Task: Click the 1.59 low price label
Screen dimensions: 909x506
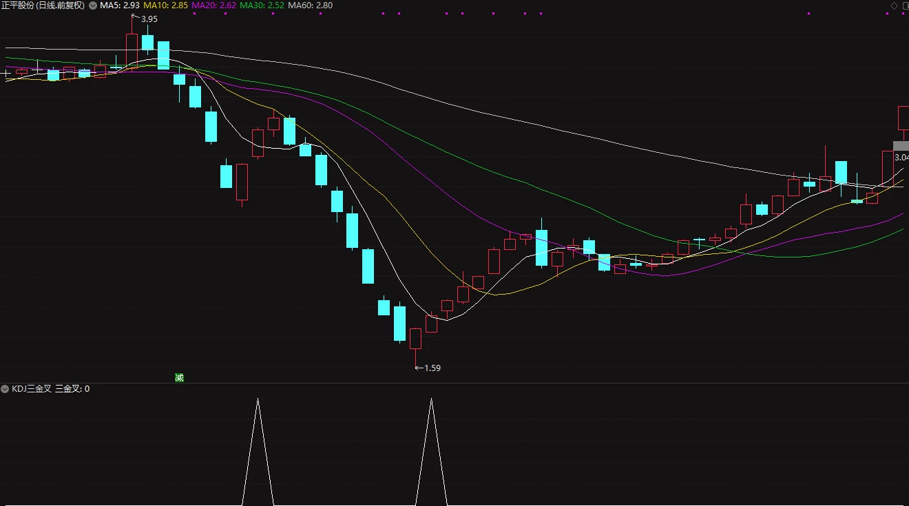Action: click(x=432, y=368)
